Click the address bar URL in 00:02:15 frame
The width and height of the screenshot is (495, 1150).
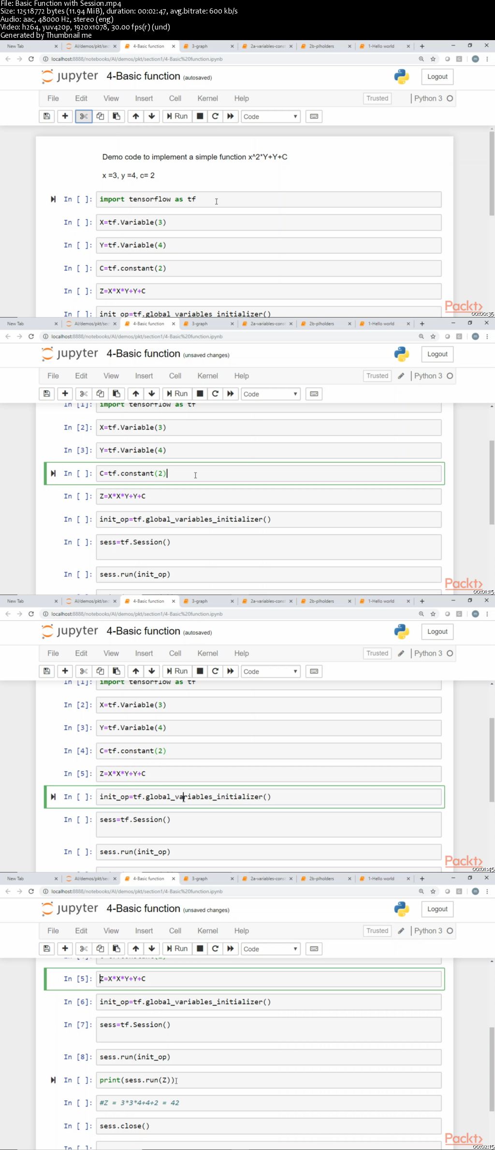click(x=137, y=891)
